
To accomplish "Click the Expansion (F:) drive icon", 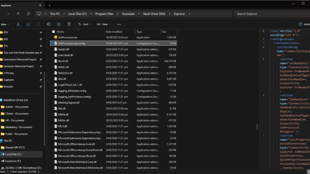I will tap(2, 161).
